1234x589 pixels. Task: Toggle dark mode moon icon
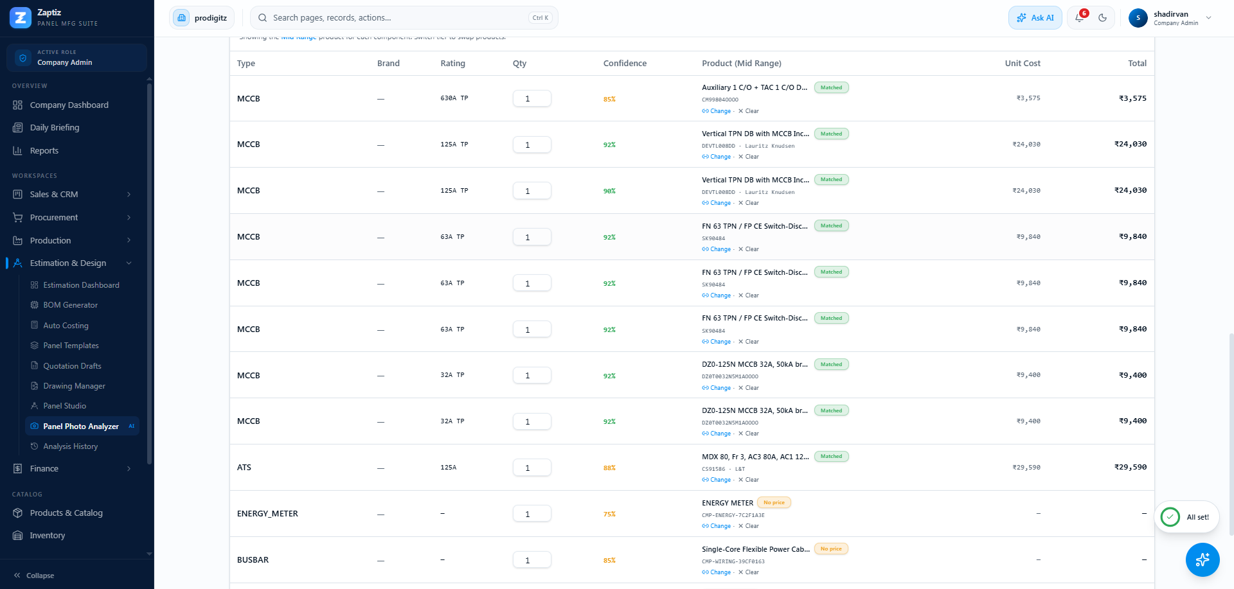[1102, 18]
